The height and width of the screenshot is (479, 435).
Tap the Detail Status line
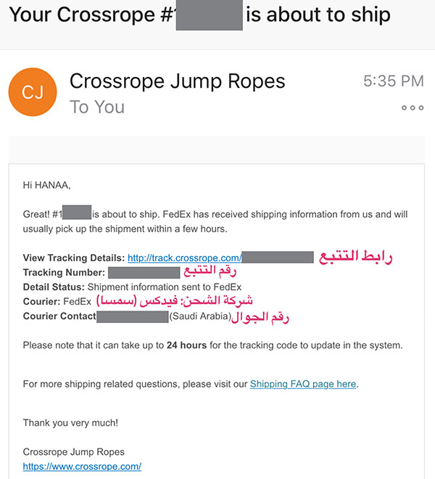tap(132, 287)
